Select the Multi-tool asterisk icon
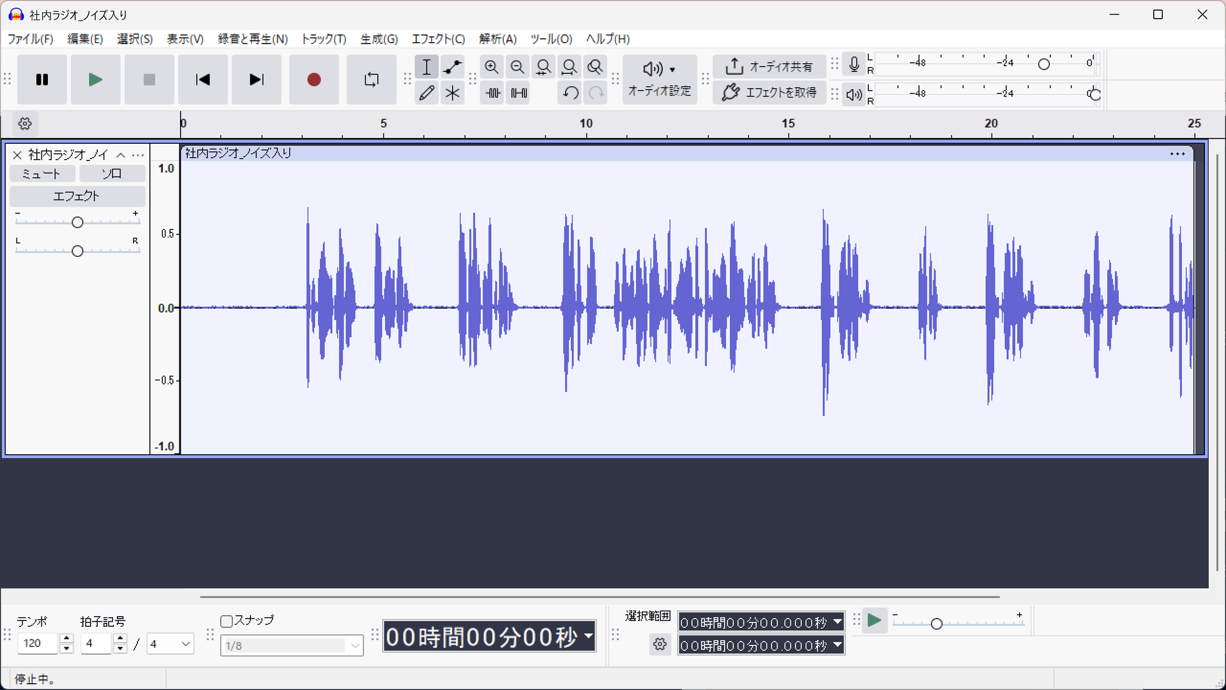The height and width of the screenshot is (690, 1226). (453, 93)
